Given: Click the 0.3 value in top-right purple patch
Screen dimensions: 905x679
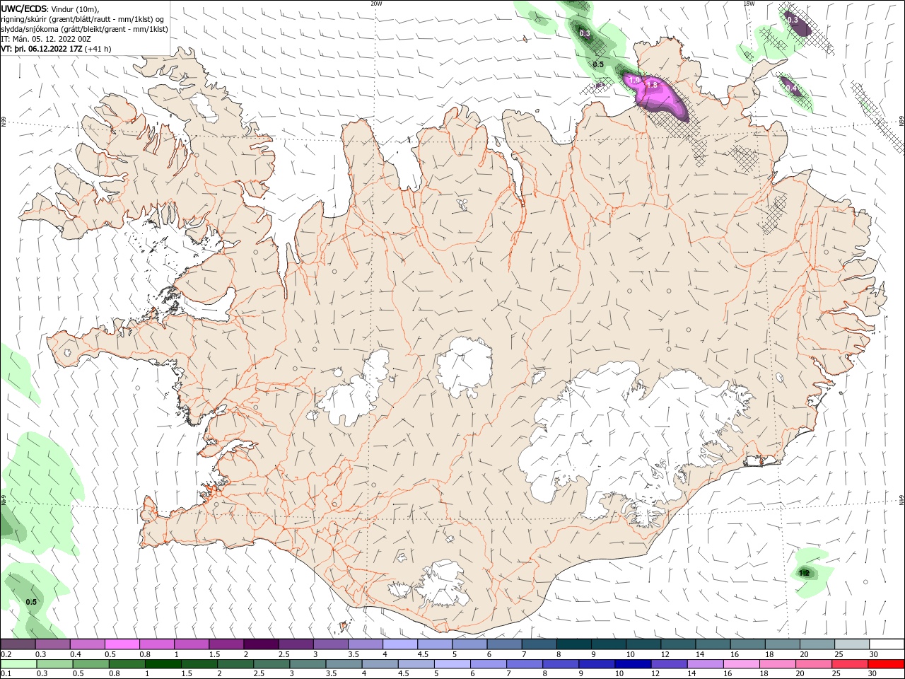Looking at the screenshot, I should (x=793, y=20).
